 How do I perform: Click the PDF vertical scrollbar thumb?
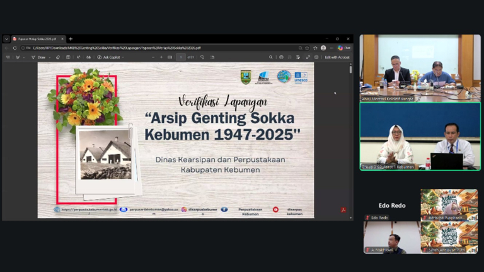click(350, 69)
